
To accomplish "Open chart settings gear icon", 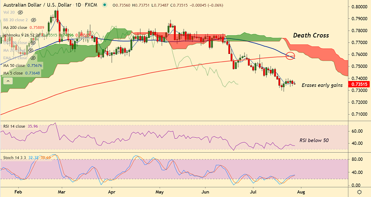I will point(359,192).
